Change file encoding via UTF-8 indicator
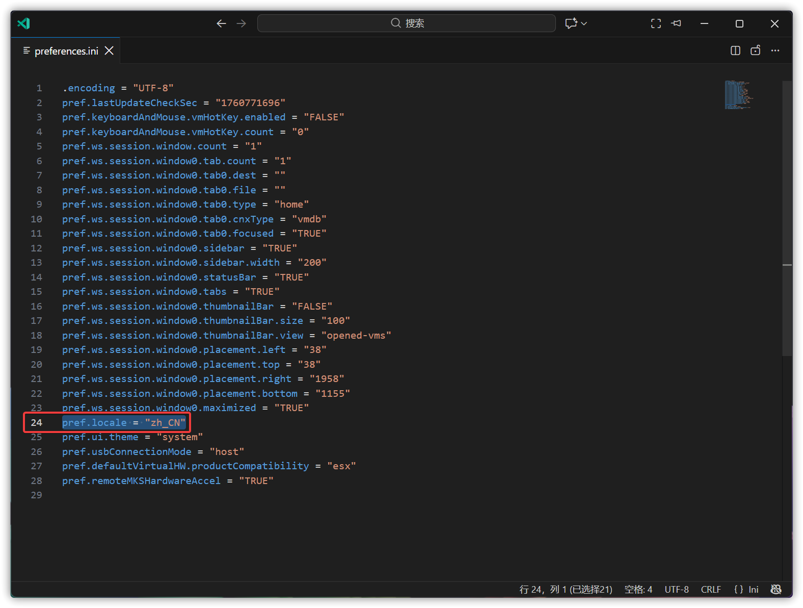This screenshot has height=608, width=803. click(x=677, y=590)
